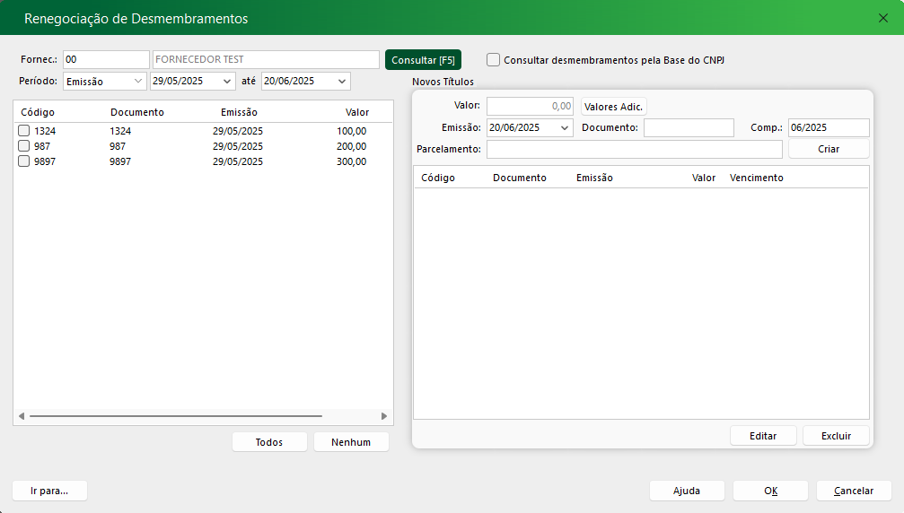Open Valores Adic. options
904x513 pixels.
pyautogui.click(x=613, y=107)
